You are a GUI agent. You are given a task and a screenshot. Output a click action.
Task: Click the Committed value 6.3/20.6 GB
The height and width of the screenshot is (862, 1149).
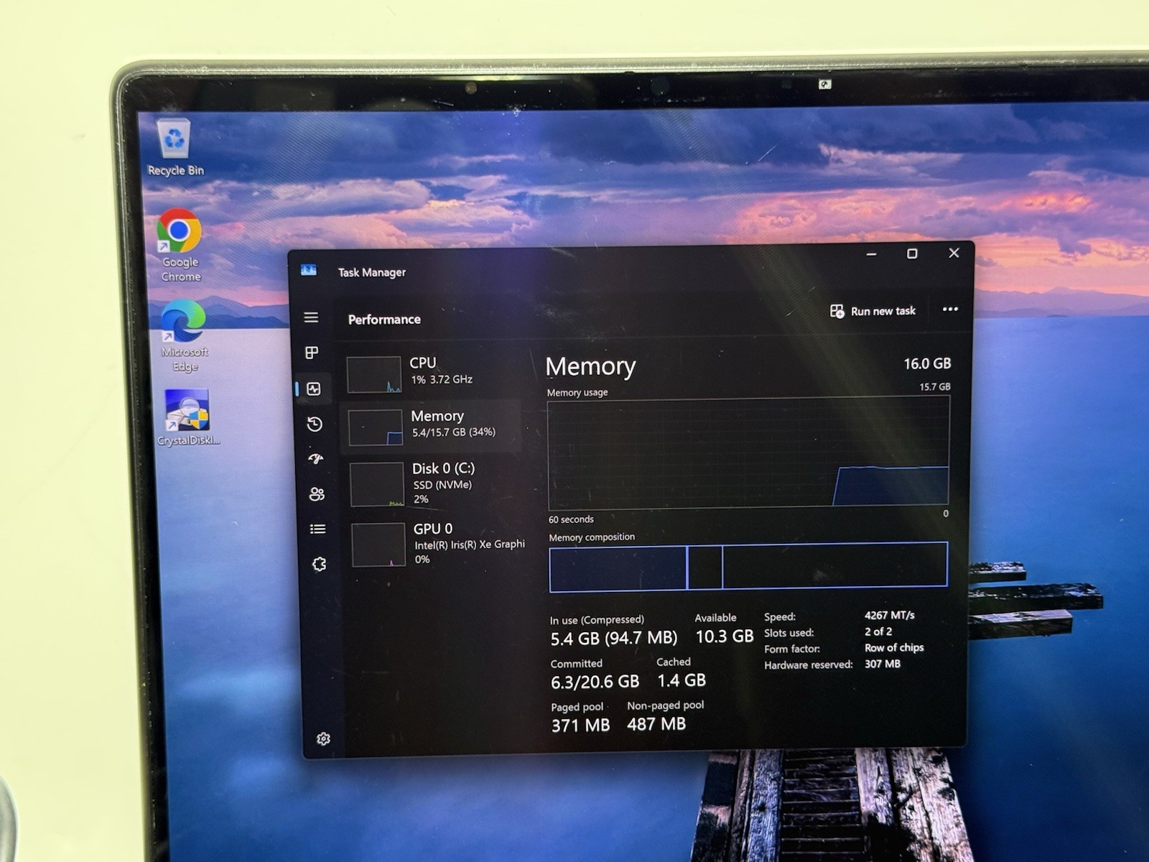coord(595,681)
